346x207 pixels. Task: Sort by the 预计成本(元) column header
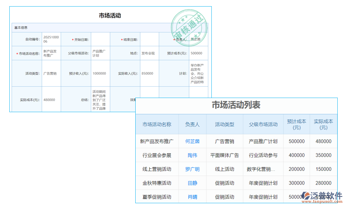(x=296, y=124)
